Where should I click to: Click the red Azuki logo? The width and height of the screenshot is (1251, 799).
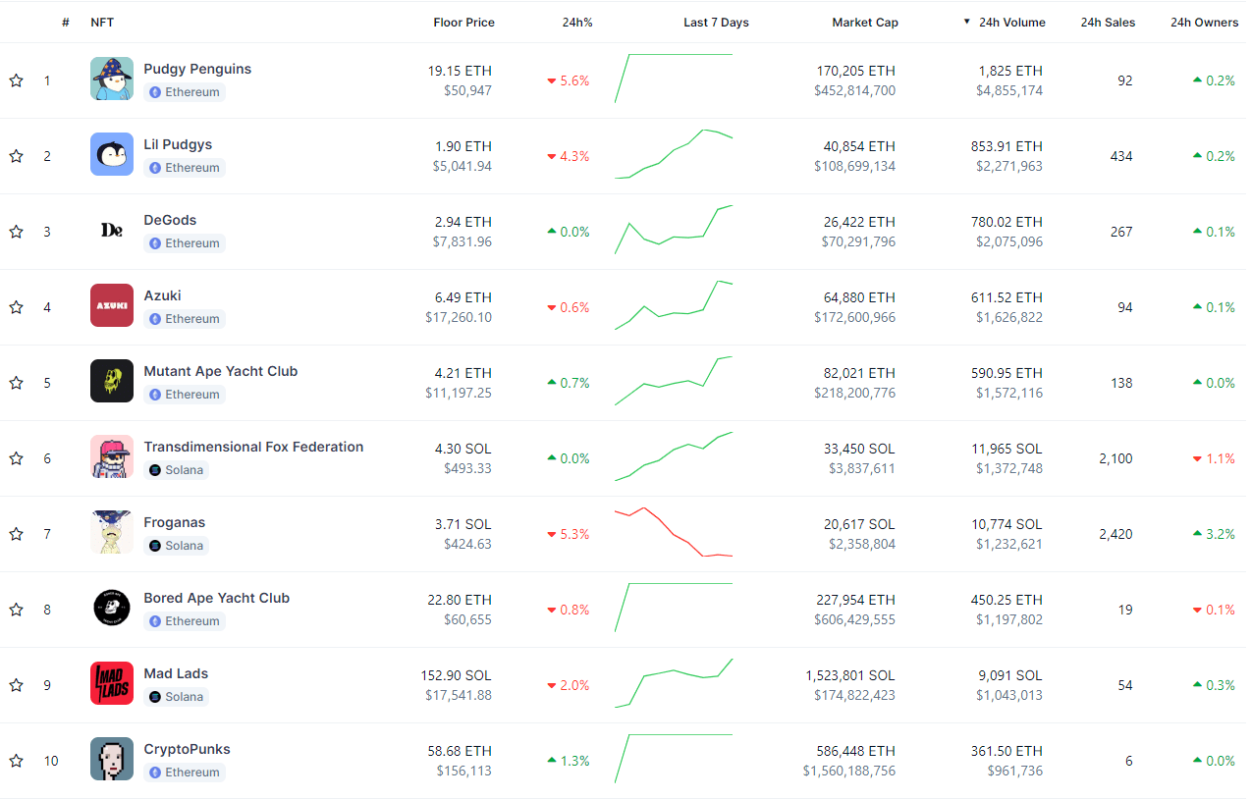tap(112, 305)
